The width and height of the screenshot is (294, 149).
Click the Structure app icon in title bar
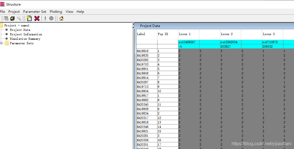[x=3, y=4]
